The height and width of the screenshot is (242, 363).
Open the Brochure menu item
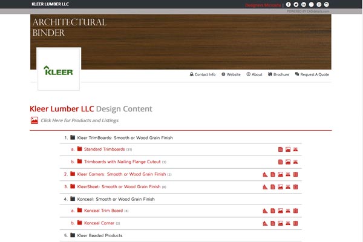(278, 74)
